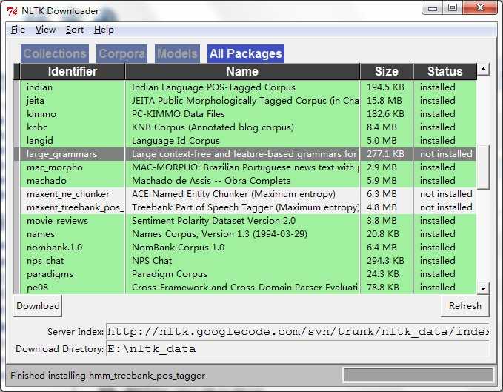The height and width of the screenshot is (392, 503).
Task: Select the kimmo identifier
Action: [41, 114]
